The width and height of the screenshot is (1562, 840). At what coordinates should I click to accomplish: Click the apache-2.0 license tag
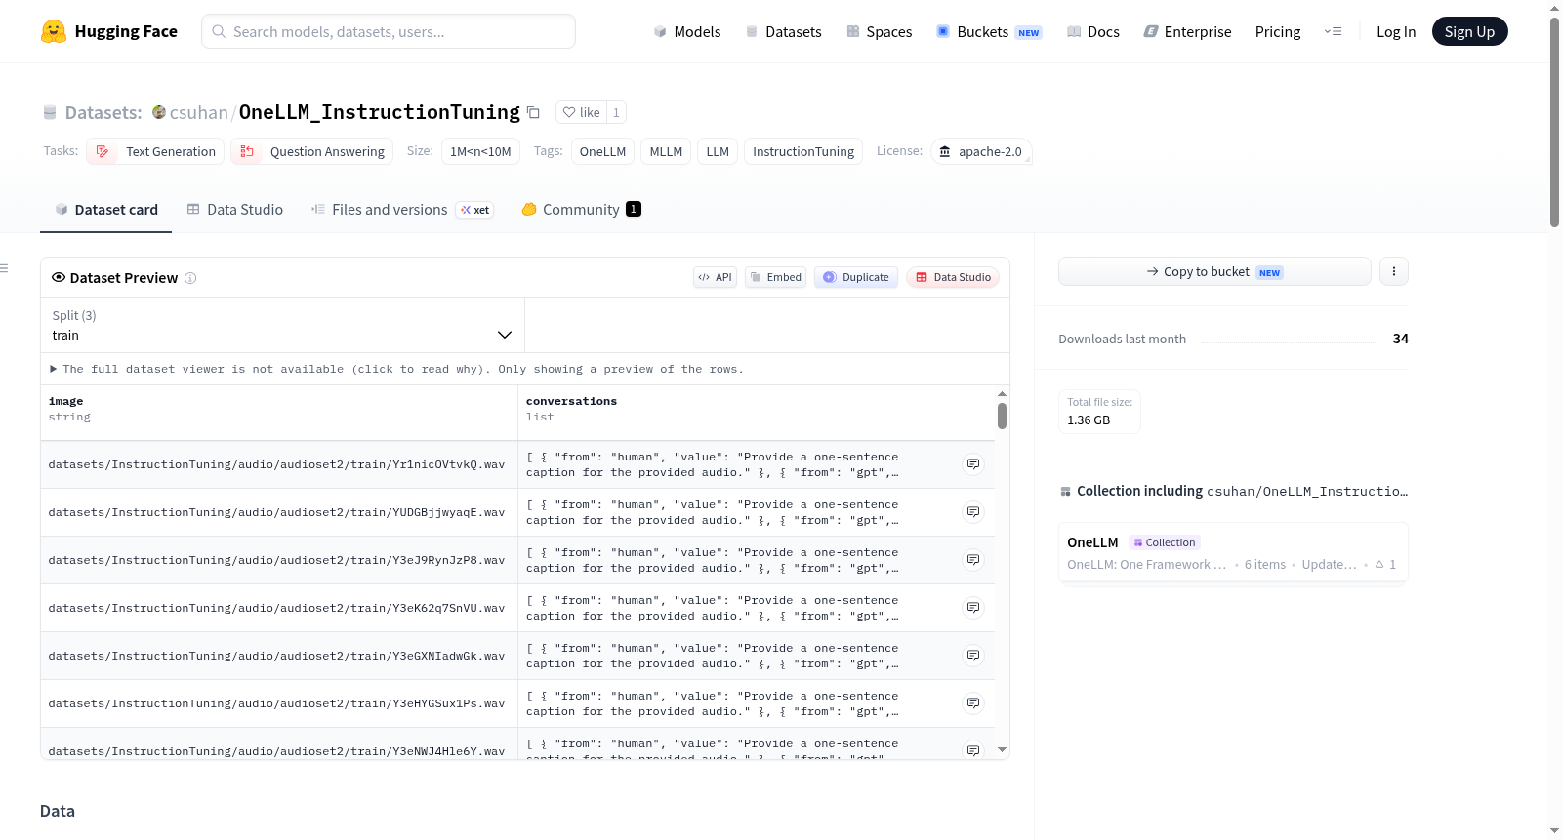981,151
